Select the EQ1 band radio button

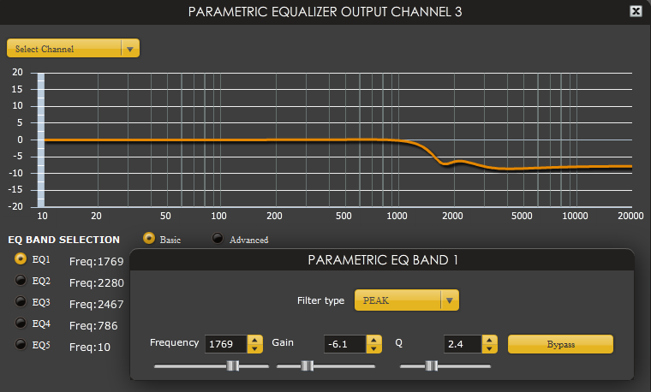pos(21,258)
